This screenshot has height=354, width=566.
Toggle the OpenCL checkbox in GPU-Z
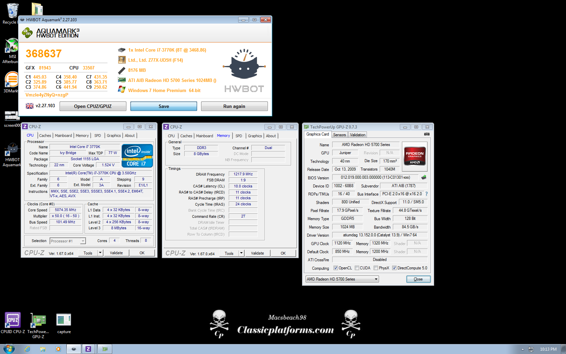(336, 268)
